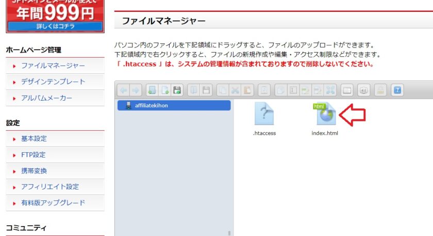
Task: Click the four-arrows resize icon in toolbar
Action: click(x=330, y=90)
